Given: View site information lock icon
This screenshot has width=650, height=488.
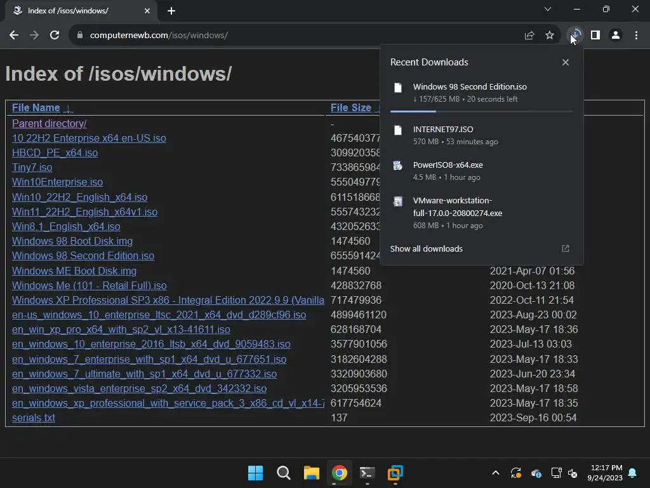Looking at the screenshot, I should [80, 36].
